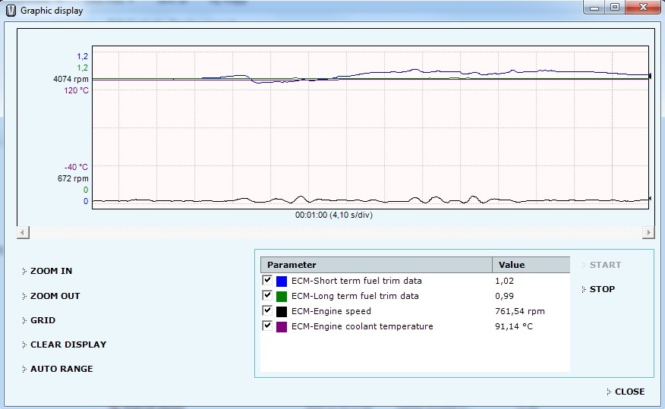Viewport: 665px width, 409px height.
Task: Click the purple coolant temperature color swatch
Action: click(282, 327)
